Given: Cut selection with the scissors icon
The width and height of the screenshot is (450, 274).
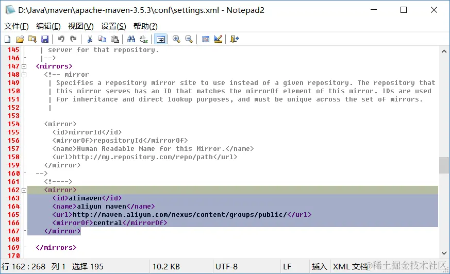Looking at the screenshot, I should pyautogui.click(x=90, y=39).
